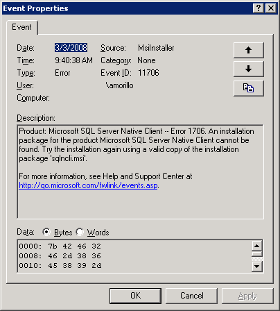The image size is (280, 311).
Task: Confirm with the OK button
Action: pos(135,296)
